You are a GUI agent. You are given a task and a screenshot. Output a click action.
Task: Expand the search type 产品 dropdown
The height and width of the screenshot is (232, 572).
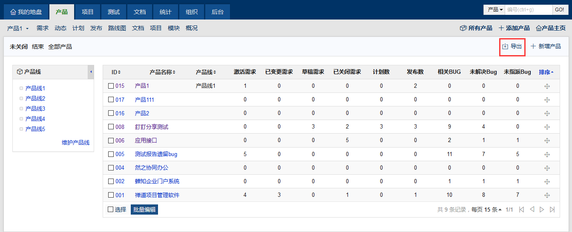coord(495,9)
